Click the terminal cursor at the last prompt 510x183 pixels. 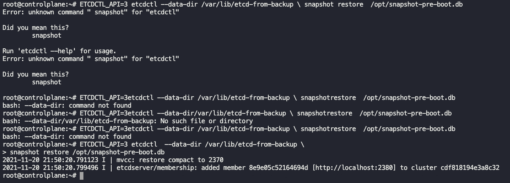(x=81, y=176)
